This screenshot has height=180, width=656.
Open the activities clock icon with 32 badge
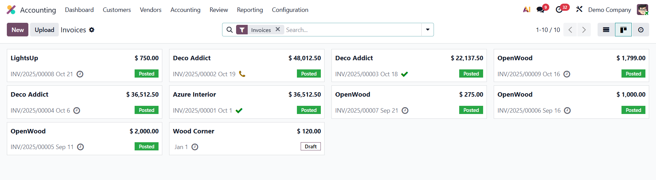[559, 10]
